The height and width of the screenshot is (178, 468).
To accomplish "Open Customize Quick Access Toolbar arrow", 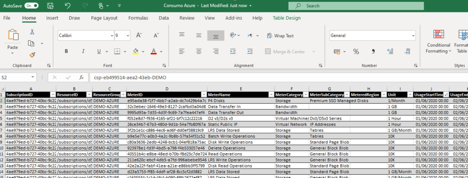I will [119, 5].
